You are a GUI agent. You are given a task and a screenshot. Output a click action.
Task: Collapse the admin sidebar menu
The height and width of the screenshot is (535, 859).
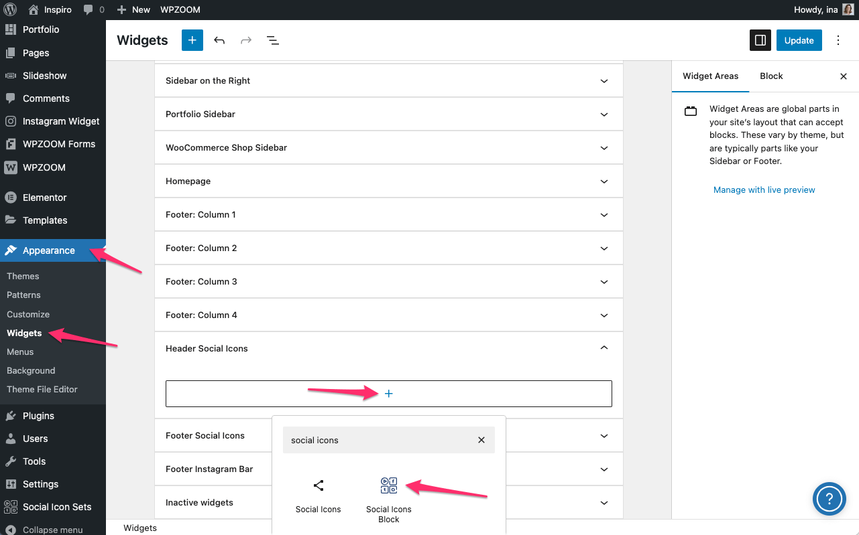coord(44,529)
